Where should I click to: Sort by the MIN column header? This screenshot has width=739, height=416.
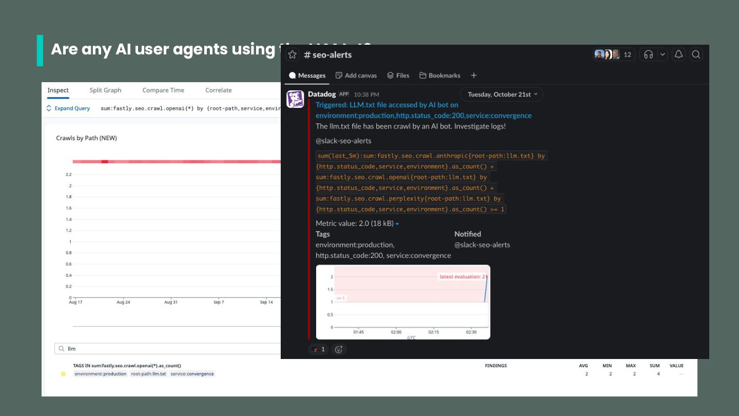point(607,366)
